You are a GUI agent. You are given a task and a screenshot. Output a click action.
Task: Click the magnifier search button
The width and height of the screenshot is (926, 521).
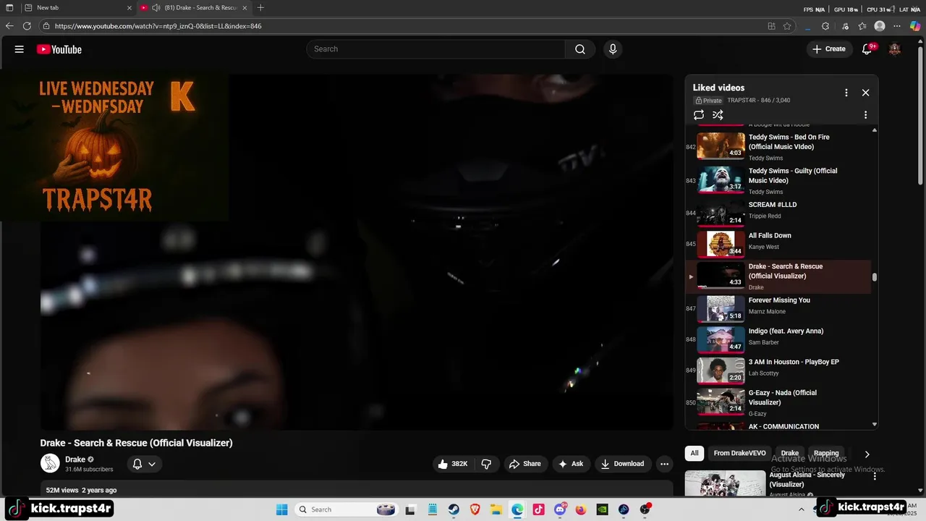[x=580, y=49]
